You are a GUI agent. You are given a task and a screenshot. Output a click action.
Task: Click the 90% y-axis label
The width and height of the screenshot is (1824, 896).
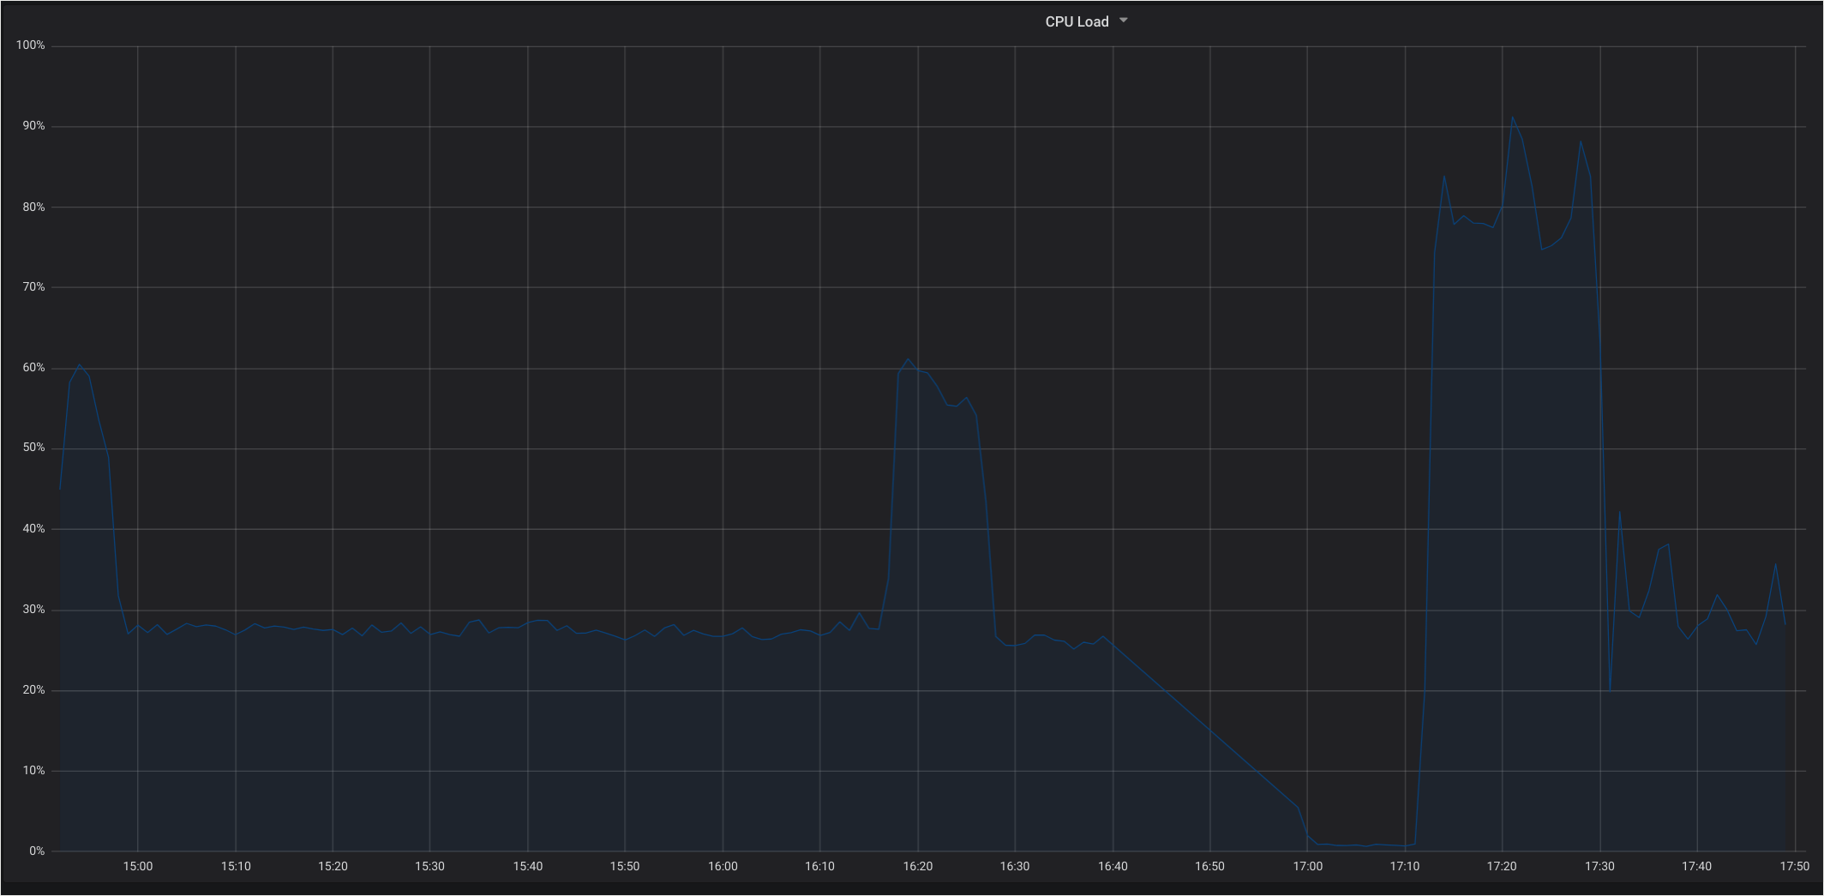33,125
